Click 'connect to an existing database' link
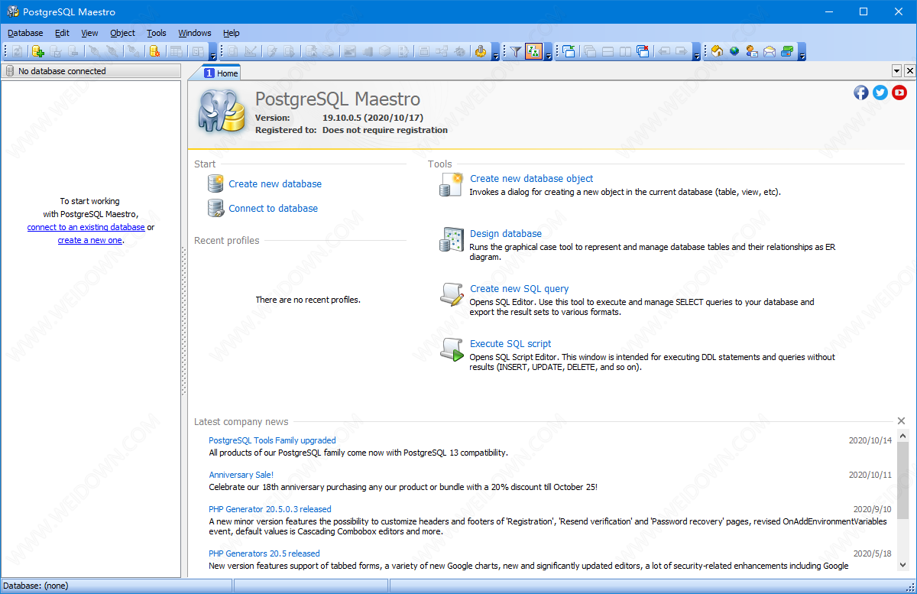Viewport: 917px width, 594px height. (86, 227)
